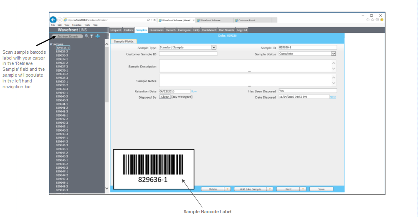Click the Log Out tab
Screen dimensions: 418x217
242,30
